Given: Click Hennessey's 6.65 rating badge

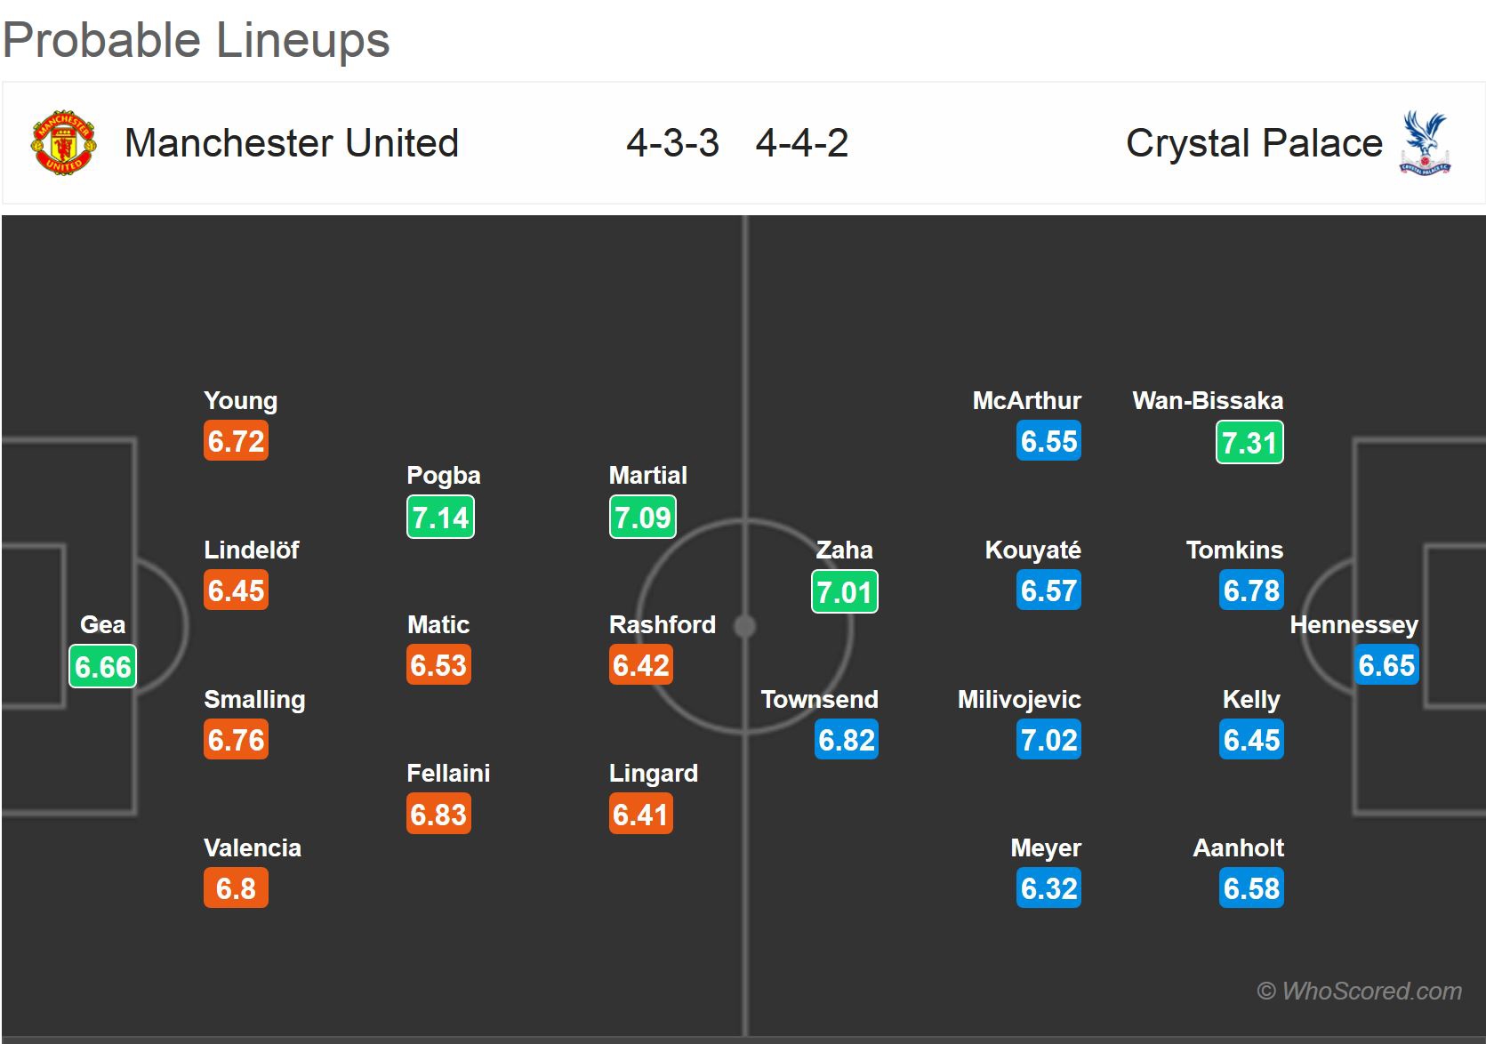Looking at the screenshot, I should point(1386,665).
